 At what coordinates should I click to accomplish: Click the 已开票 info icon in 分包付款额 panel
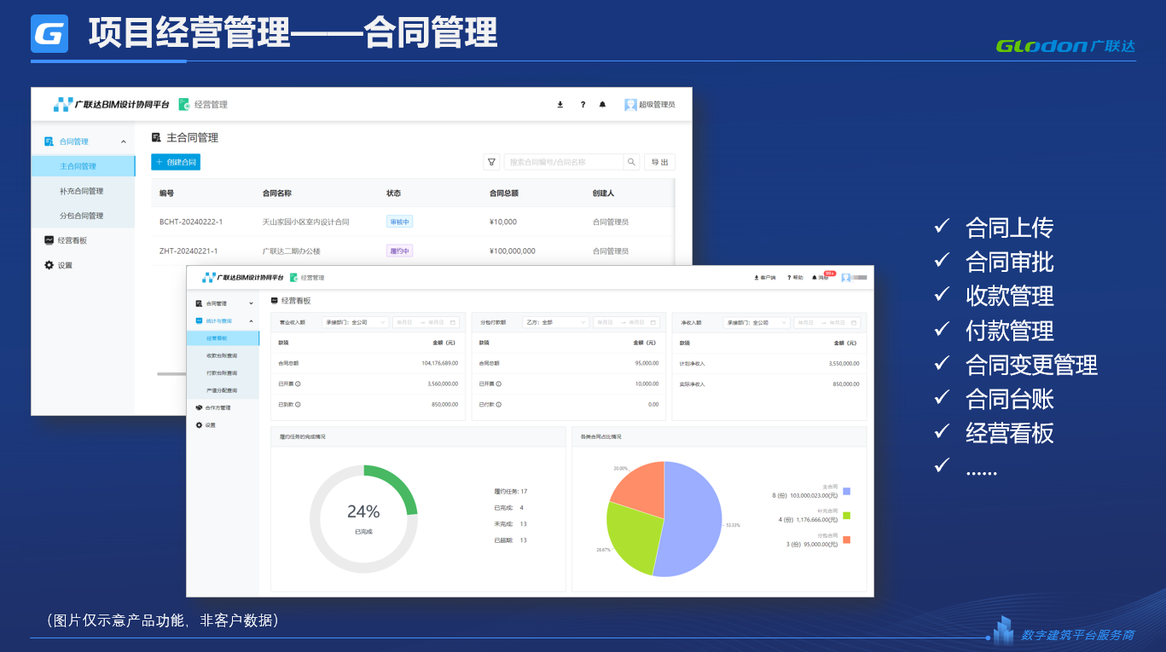pos(499,384)
